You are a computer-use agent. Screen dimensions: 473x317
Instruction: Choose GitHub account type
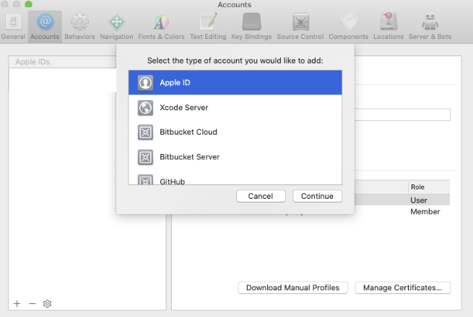click(x=235, y=180)
